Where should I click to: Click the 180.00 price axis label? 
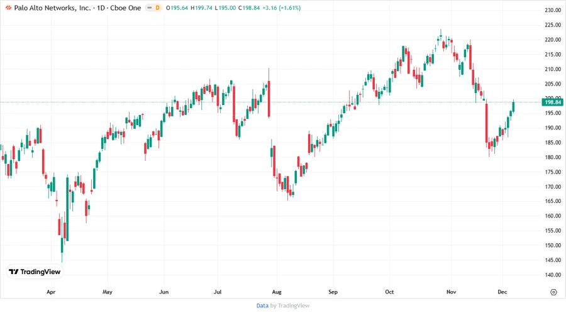pos(553,158)
